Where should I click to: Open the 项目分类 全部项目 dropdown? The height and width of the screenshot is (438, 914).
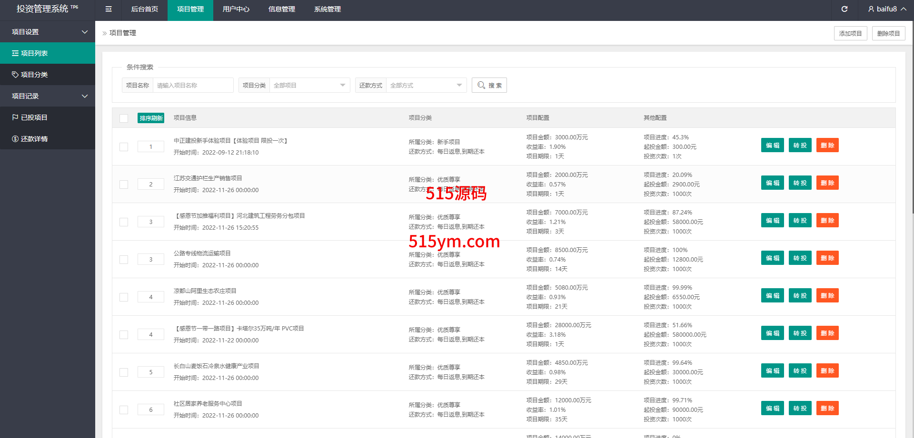309,85
